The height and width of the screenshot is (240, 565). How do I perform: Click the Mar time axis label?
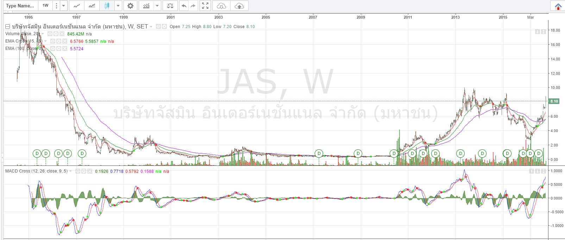coord(531,17)
